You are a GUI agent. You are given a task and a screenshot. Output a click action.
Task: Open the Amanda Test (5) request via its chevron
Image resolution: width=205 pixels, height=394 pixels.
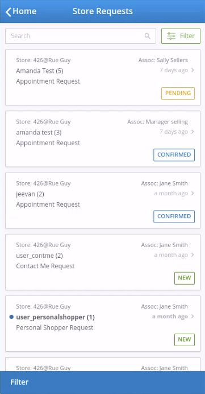193,70
